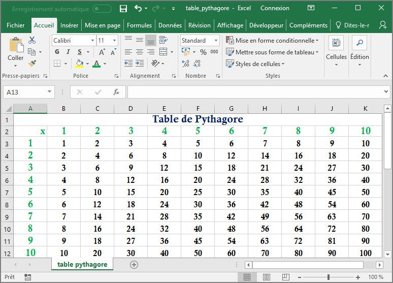The width and height of the screenshot is (393, 283).
Task: Center text horizontally
Action: 140,52
